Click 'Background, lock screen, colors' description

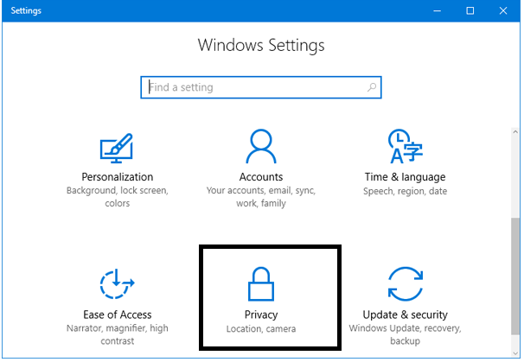pos(118,197)
